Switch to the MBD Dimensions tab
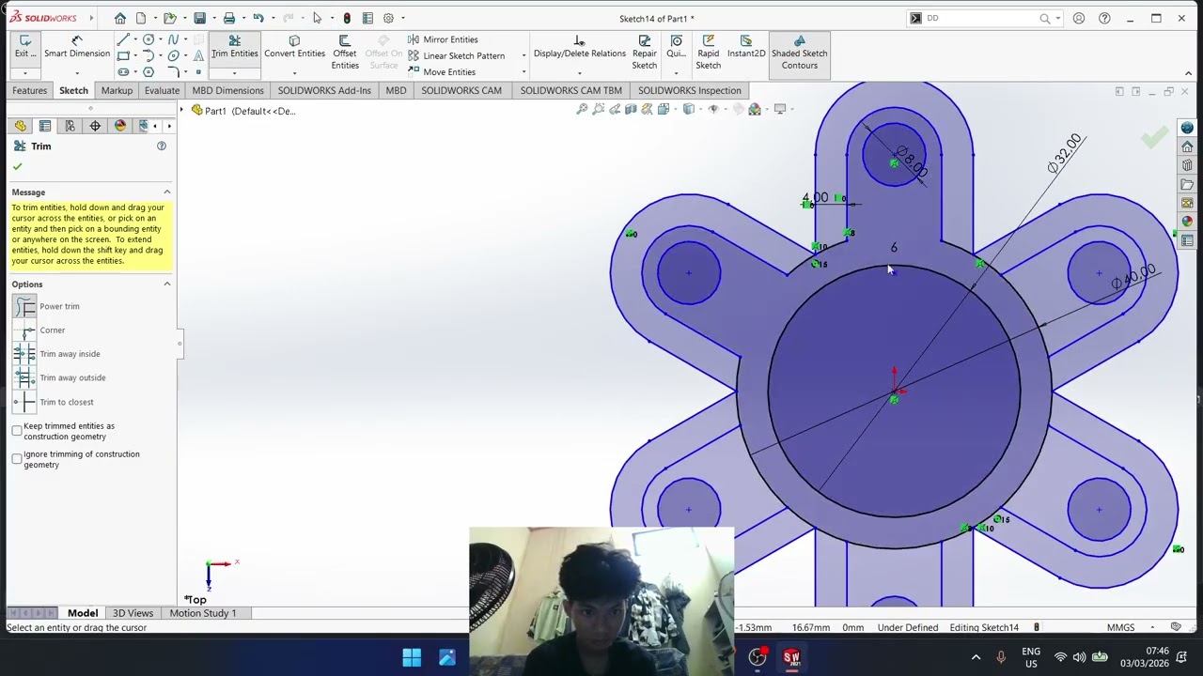 tap(227, 90)
